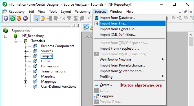
Task: Expand the Targets folder in tree
Action: tap(25, 56)
